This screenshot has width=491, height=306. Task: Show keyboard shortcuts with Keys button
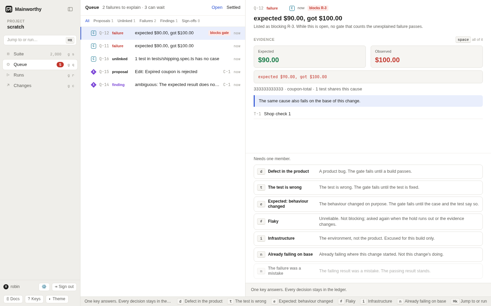pyautogui.click(x=34, y=299)
